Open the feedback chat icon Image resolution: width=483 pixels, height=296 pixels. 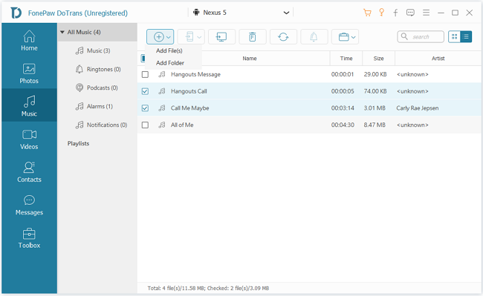410,13
